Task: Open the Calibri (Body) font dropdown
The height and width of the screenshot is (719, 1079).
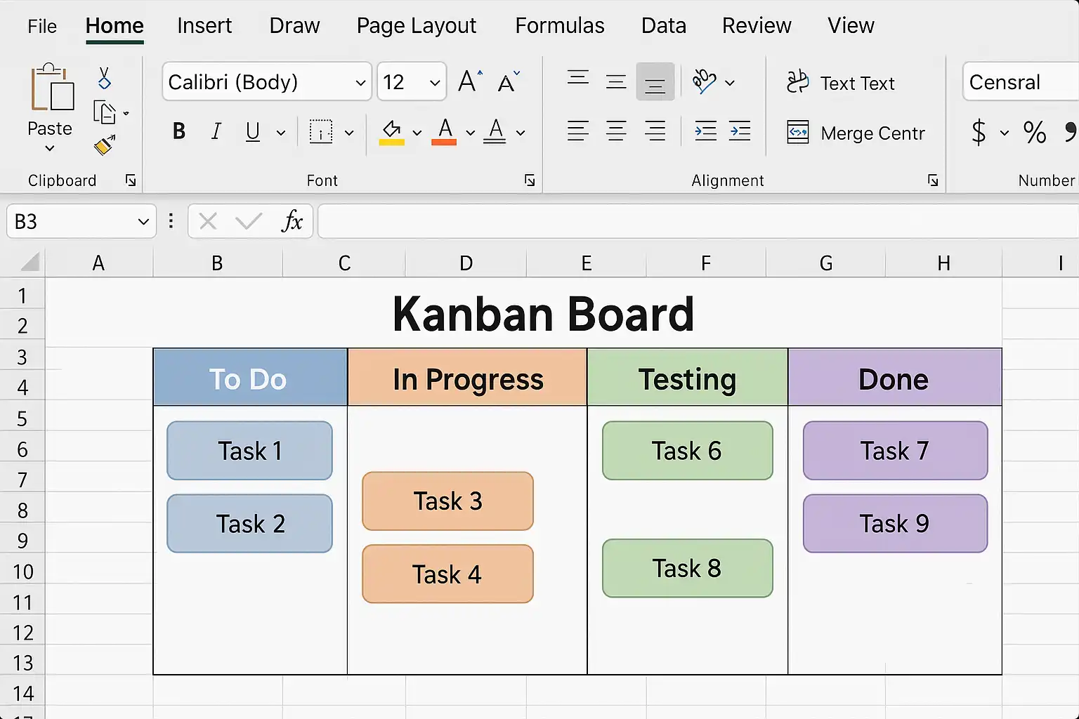Action: (x=360, y=82)
